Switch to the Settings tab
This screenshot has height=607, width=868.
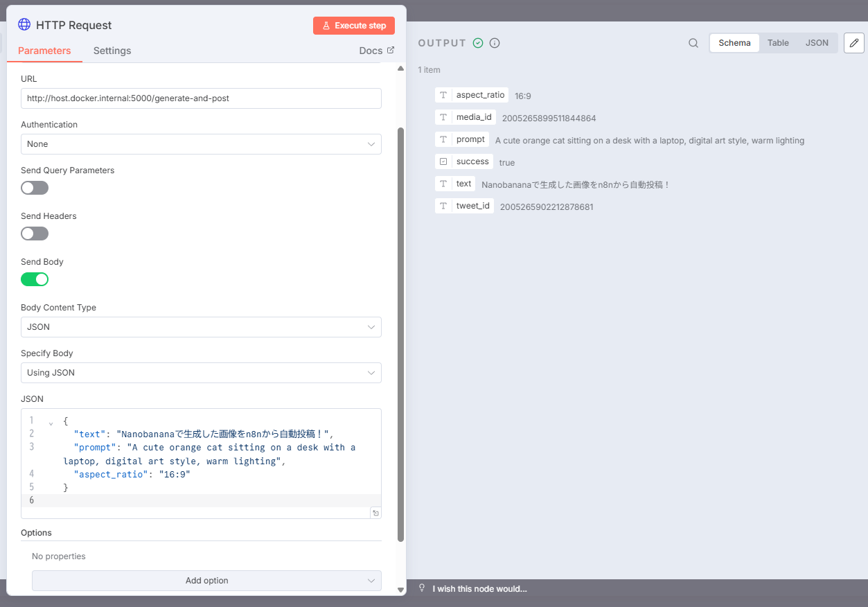pos(112,51)
